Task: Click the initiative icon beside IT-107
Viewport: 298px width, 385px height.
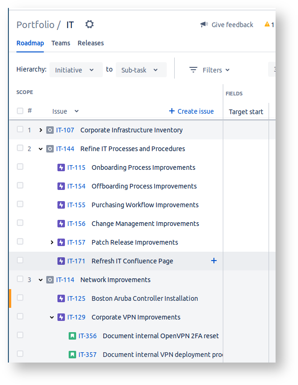Action: pyautogui.click(x=50, y=130)
